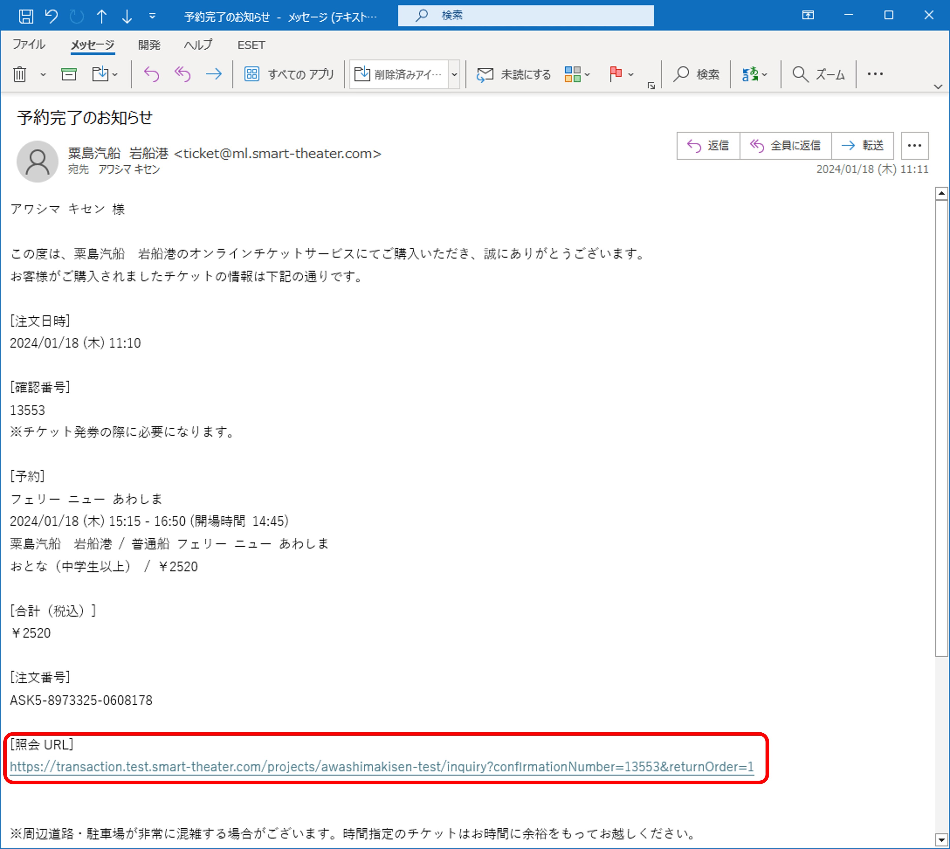Open more actions ellipsis in message header
Image resolution: width=950 pixels, height=849 pixels.
coord(914,146)
